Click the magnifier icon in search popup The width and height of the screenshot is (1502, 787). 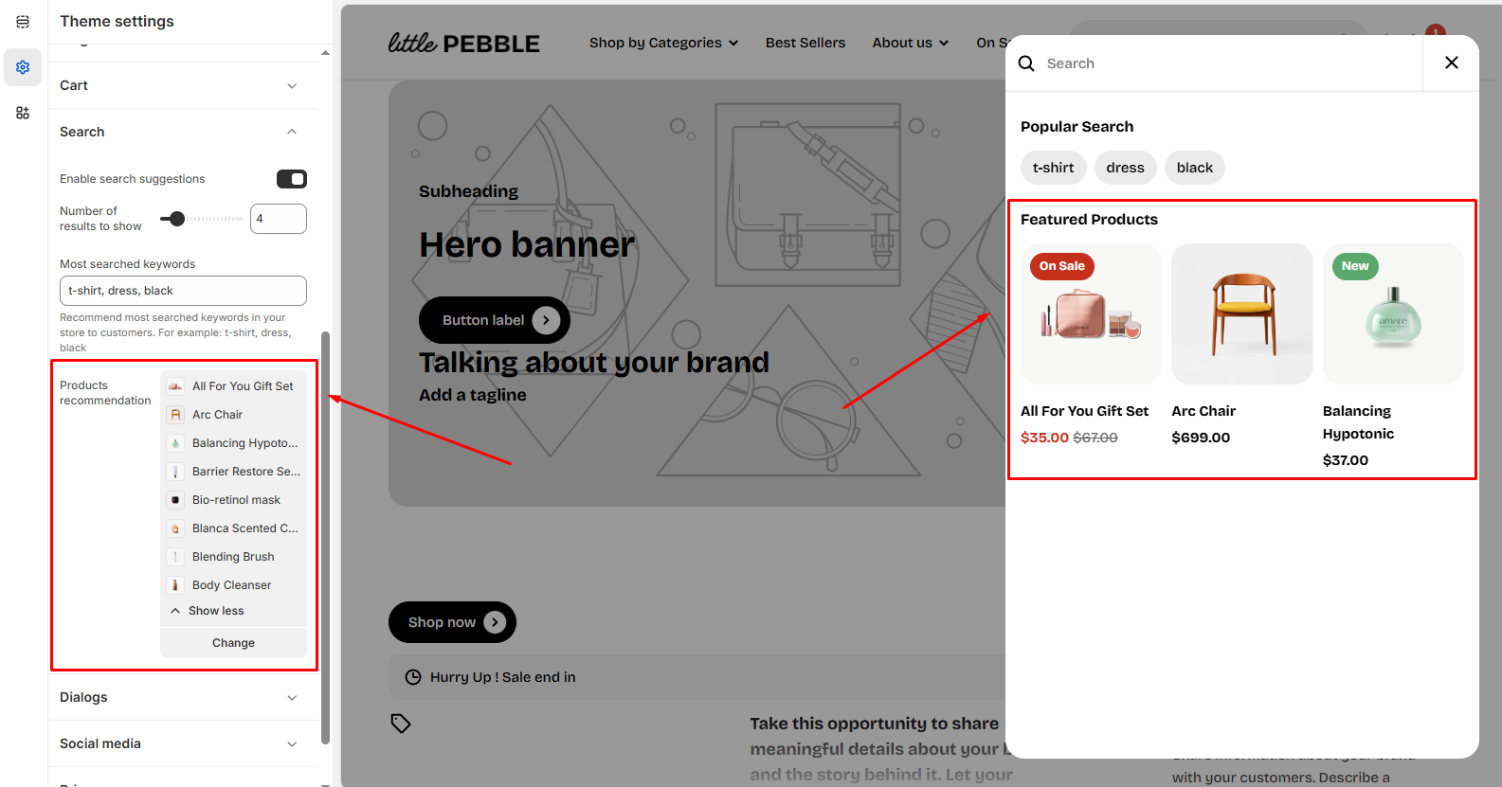pos(1026,63)
